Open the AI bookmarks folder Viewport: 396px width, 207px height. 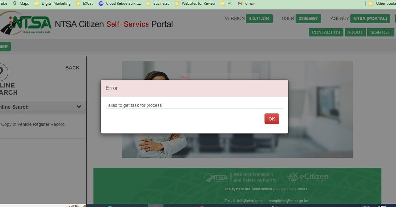coord(226,4)
